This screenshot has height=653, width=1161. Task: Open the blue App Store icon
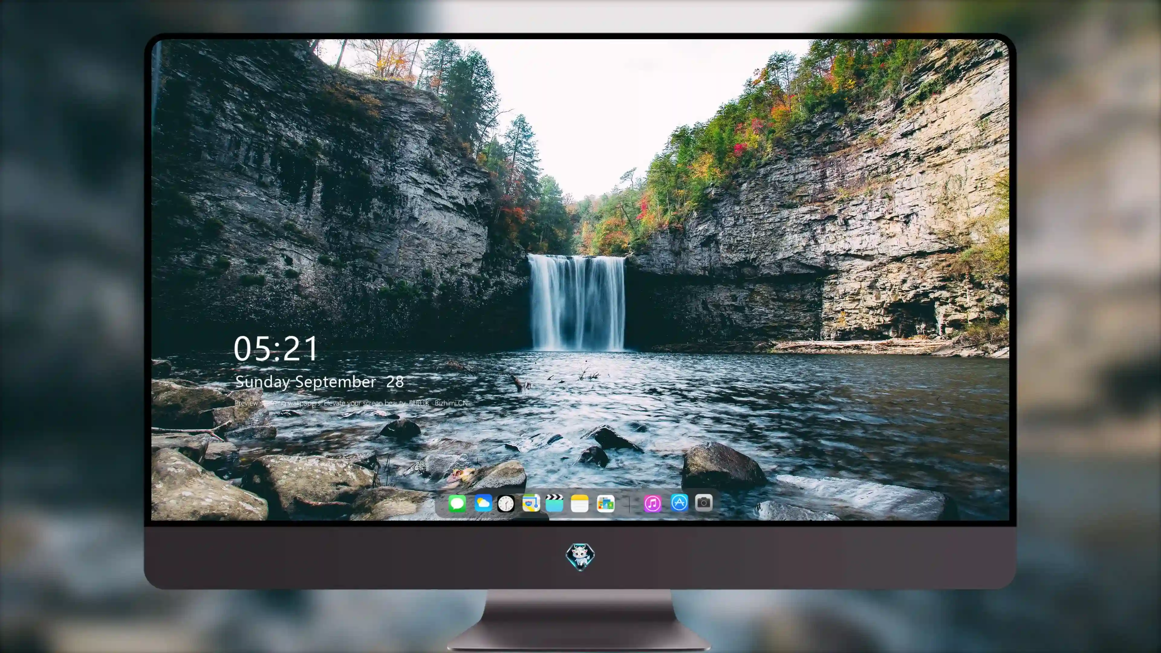679,502
